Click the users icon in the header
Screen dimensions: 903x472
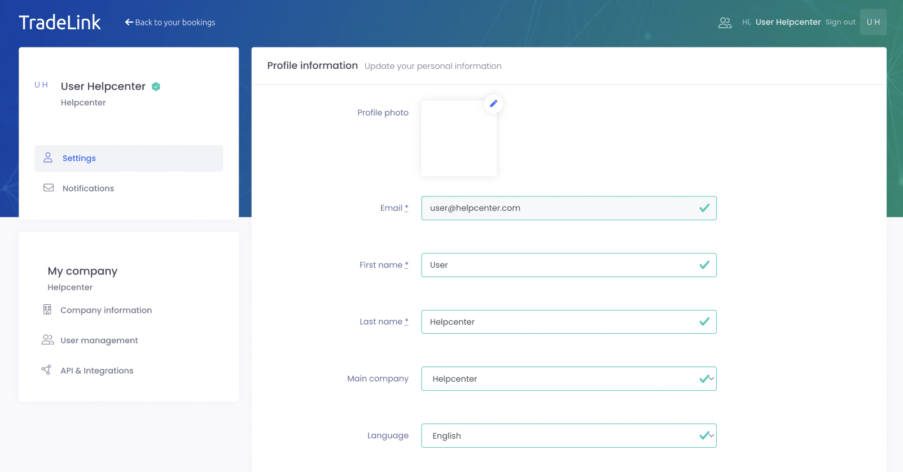pos(725,23)
